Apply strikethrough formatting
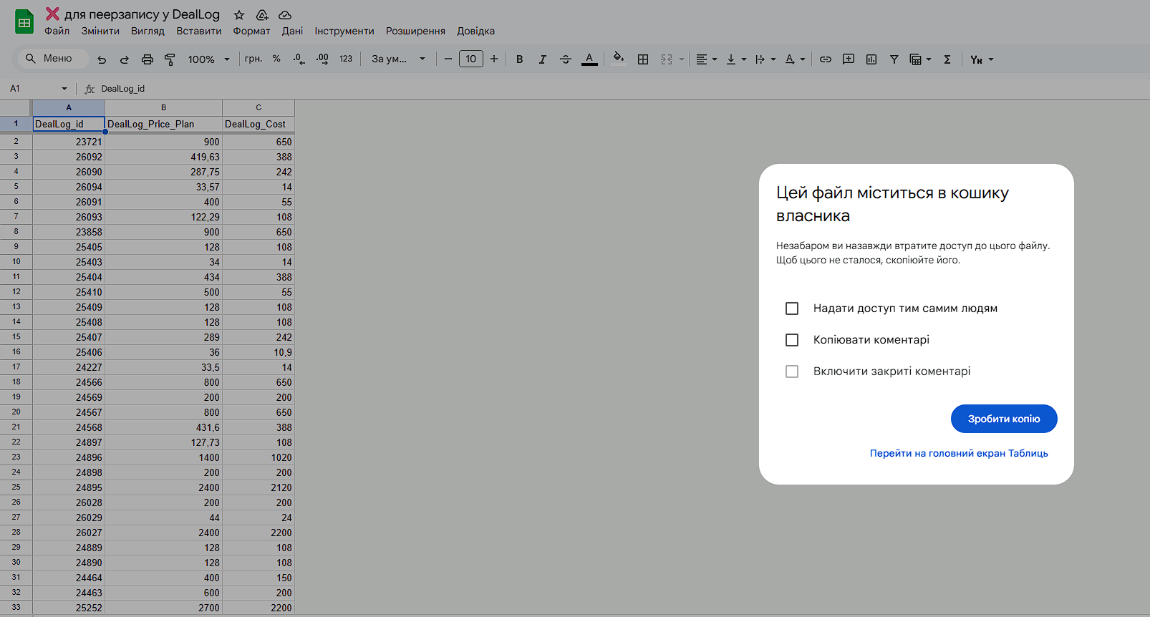 (x=566, y=59)
